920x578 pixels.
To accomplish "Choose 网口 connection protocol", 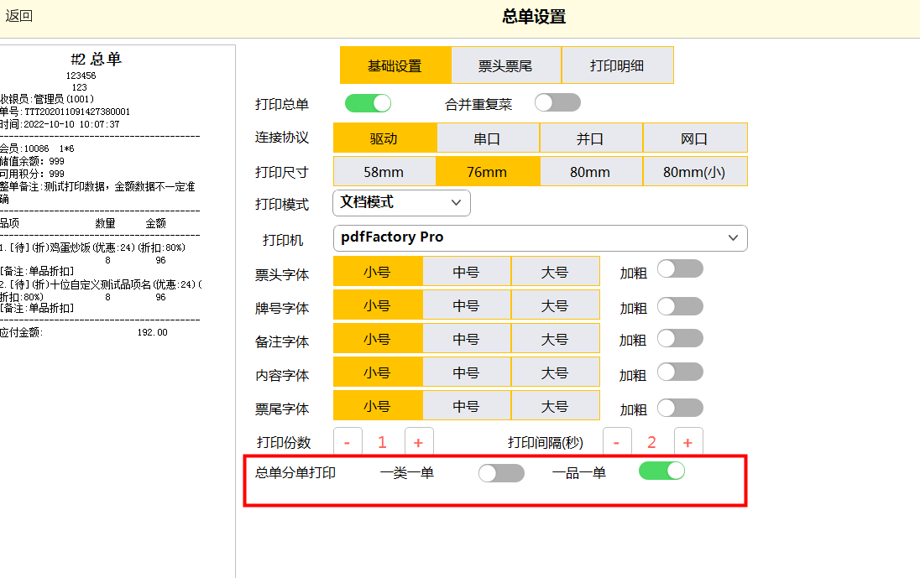I will [694, 138].
